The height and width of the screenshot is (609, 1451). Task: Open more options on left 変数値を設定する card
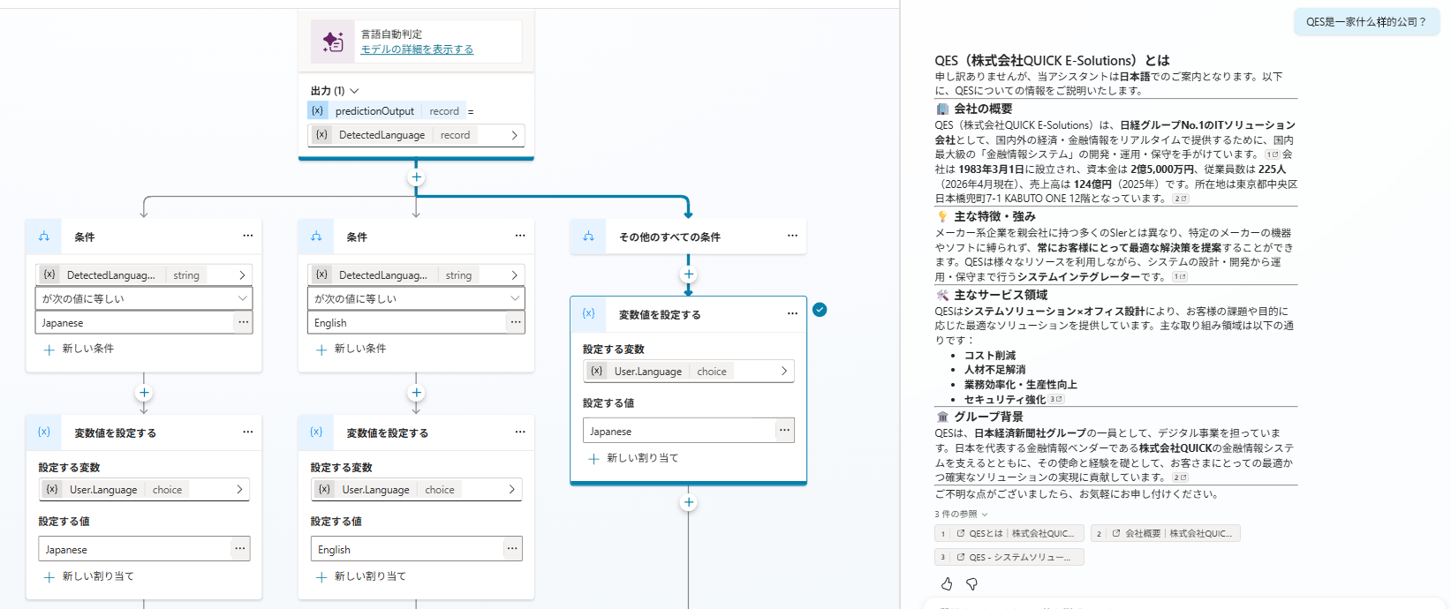coord(248,432)
